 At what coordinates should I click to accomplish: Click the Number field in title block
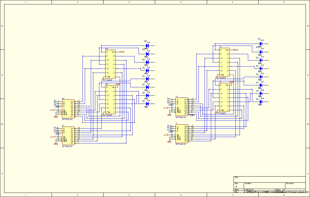(x=264, y=185)
